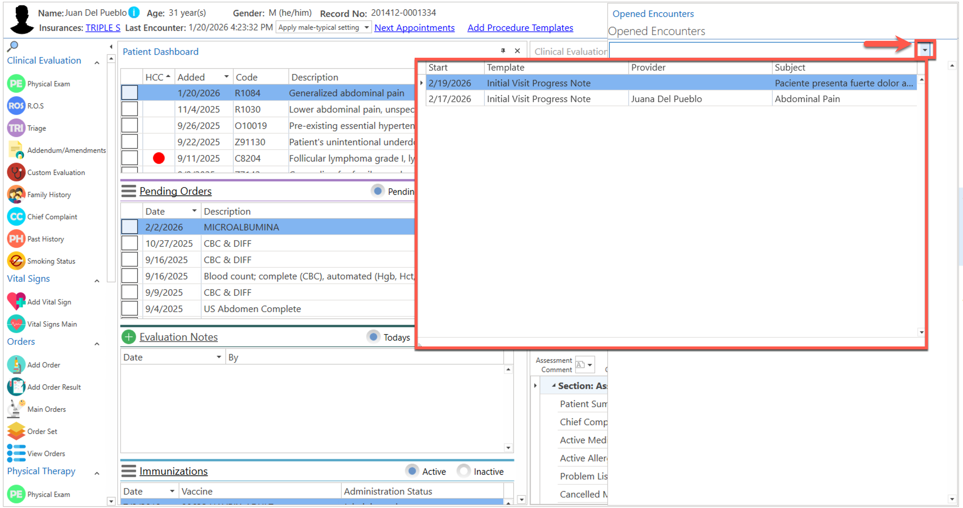The height and width of the screenshot is (508, 963).
Task: Collapse the Vital Signs sidebar section
Action: click(x=97, y=281)
